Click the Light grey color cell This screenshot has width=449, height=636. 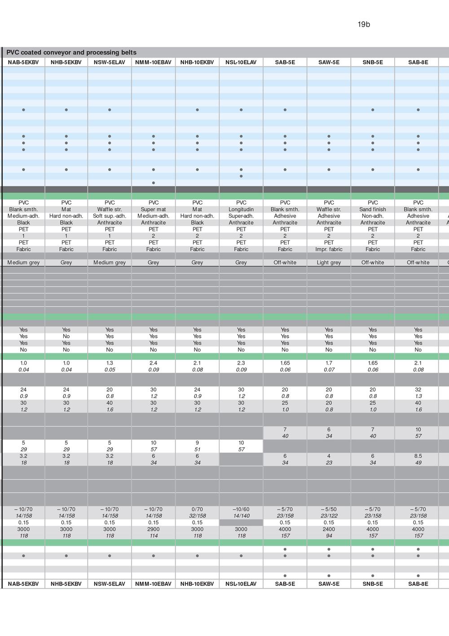[x=329, y=262]
